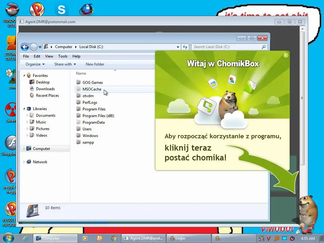Switch to Computer taskbar button
324x243 pixels.
(x=55, y=238)
